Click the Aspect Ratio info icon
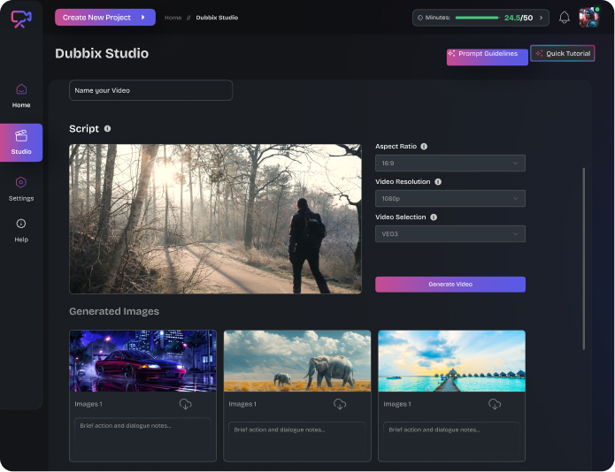 (x=424, y=147)
